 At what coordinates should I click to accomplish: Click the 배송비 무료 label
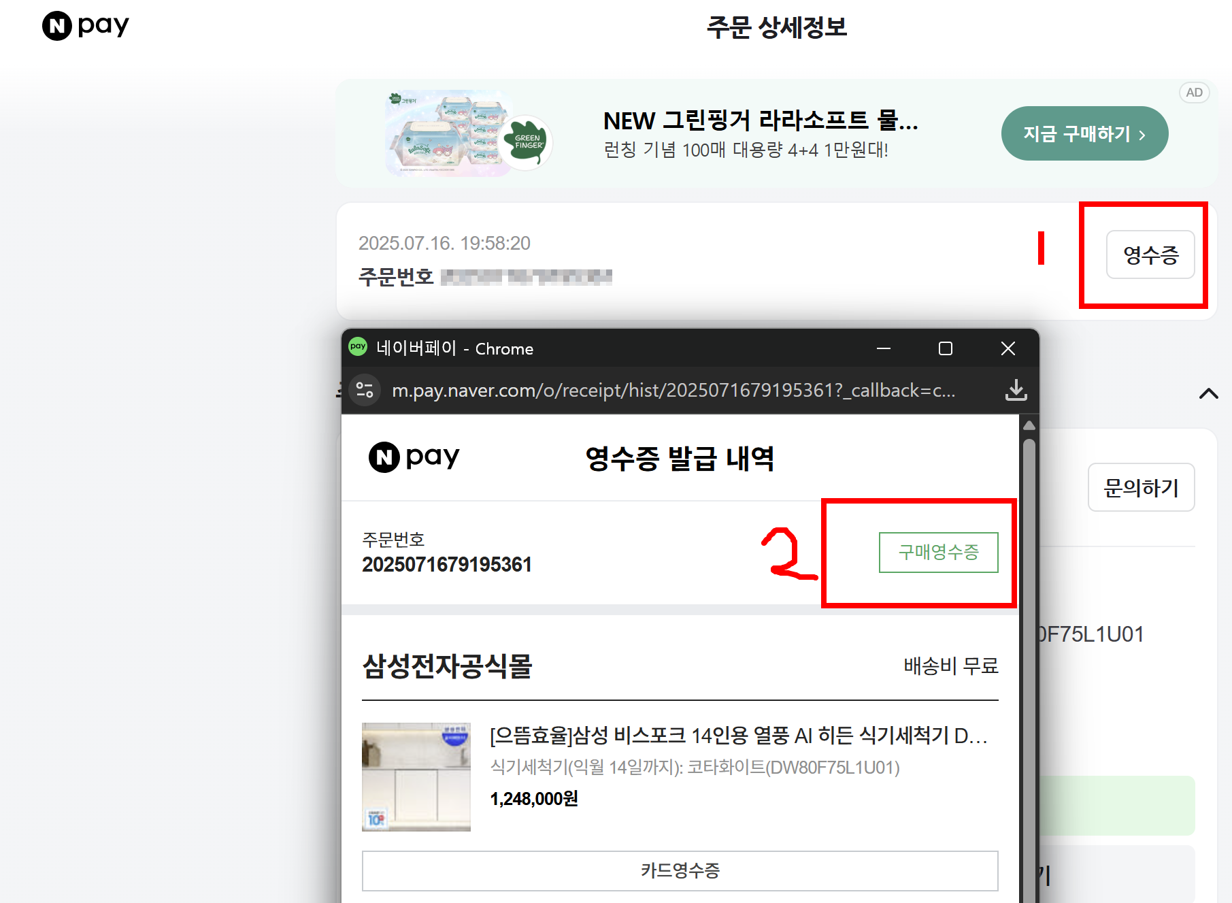(x=950, y=666)
